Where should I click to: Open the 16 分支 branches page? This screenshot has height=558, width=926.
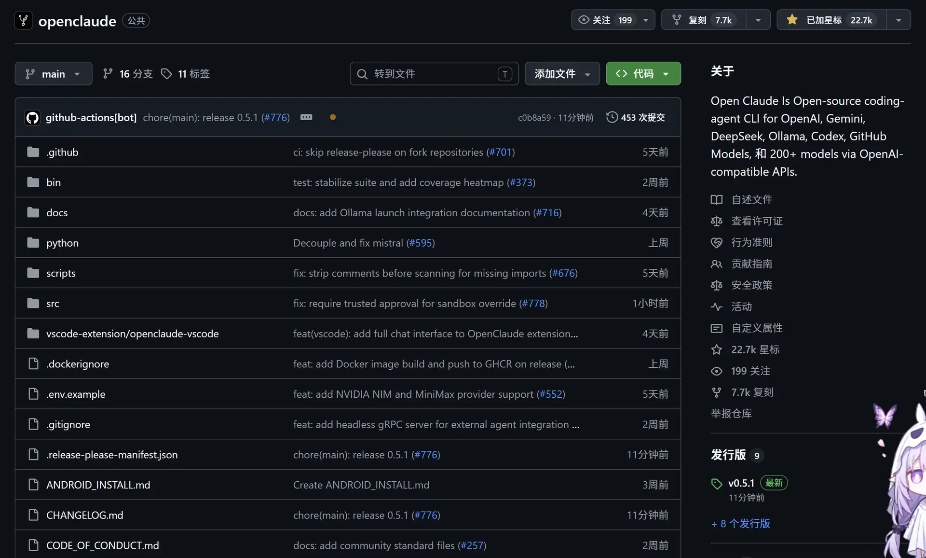pyautogui.click(x=128, y=73)
